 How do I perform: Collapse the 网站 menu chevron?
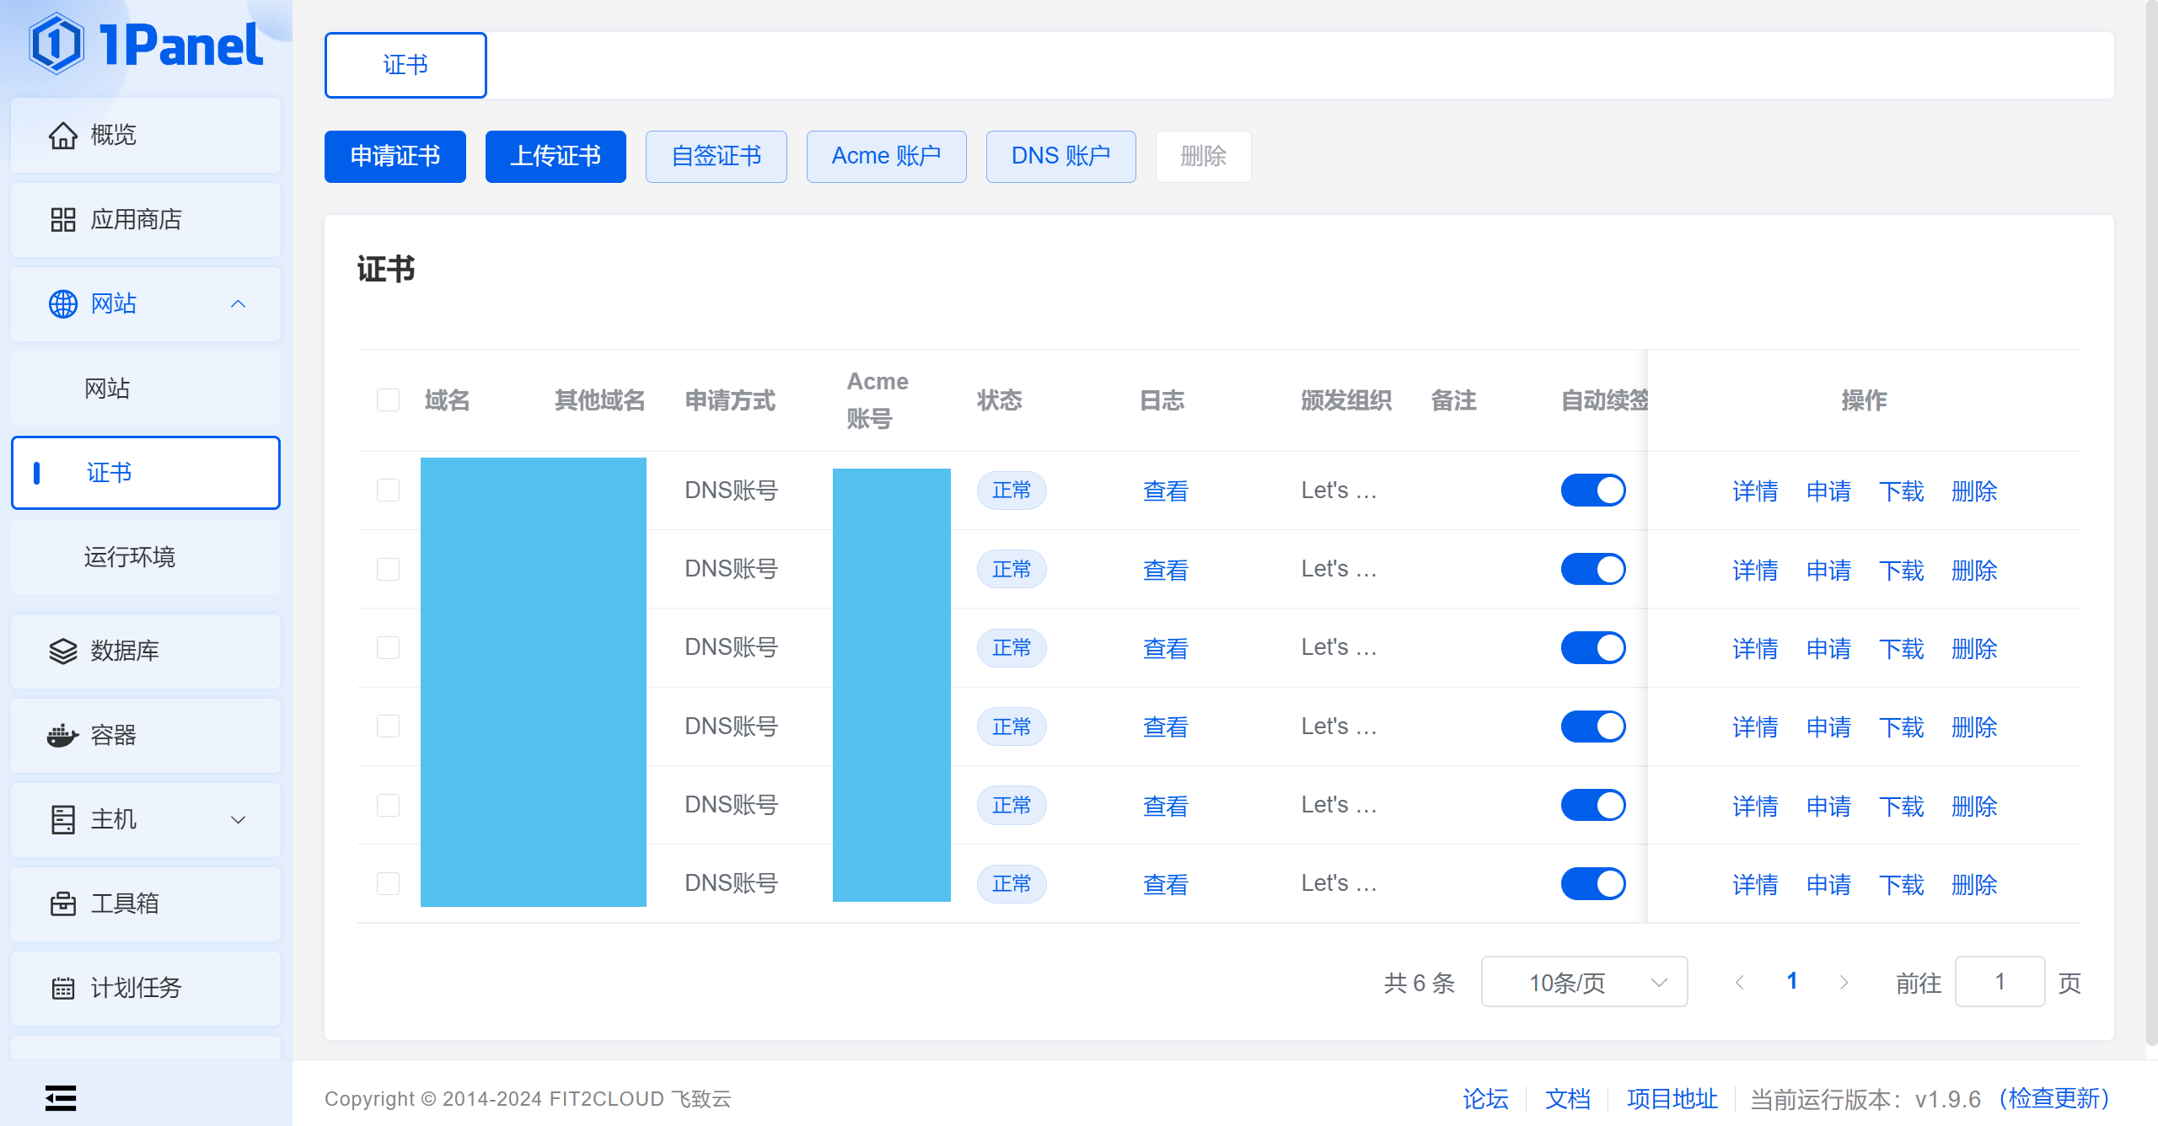(239, 304)
